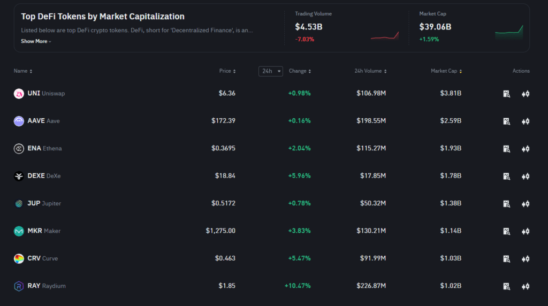The width and height of the screenshot is (548, 306).
Task: Open details icon in JUP Jupiter row
Action: [506, 204]
